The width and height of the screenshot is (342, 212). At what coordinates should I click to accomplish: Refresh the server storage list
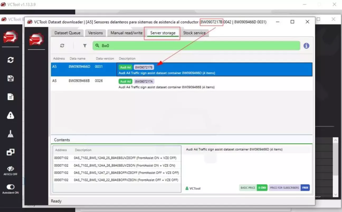62,45
